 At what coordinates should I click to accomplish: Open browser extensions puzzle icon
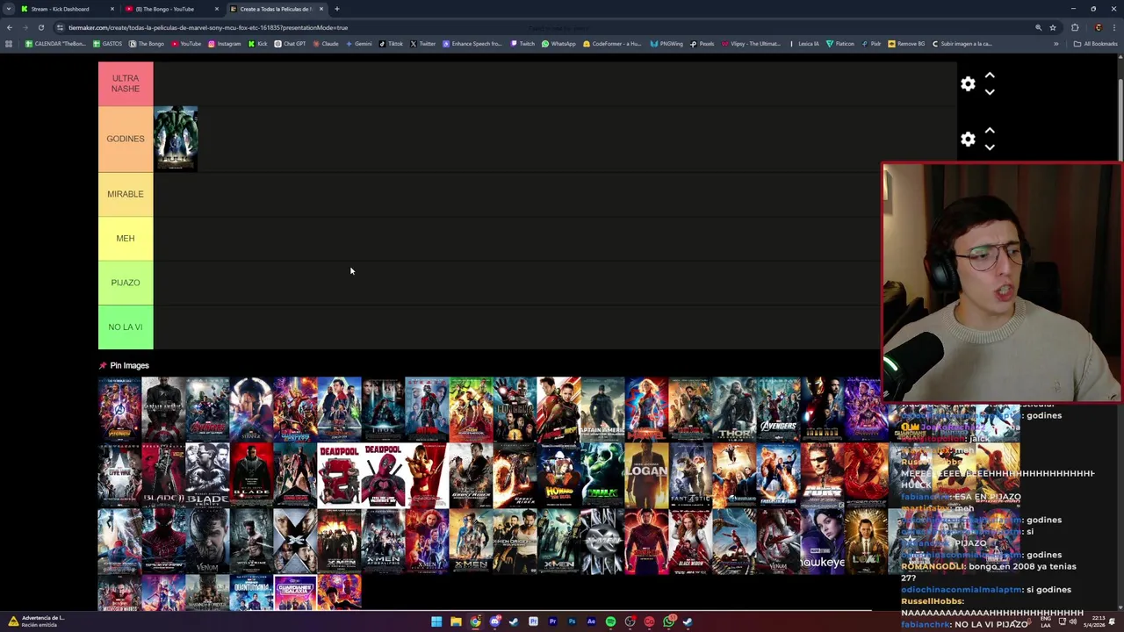[x=1075, y=27]
